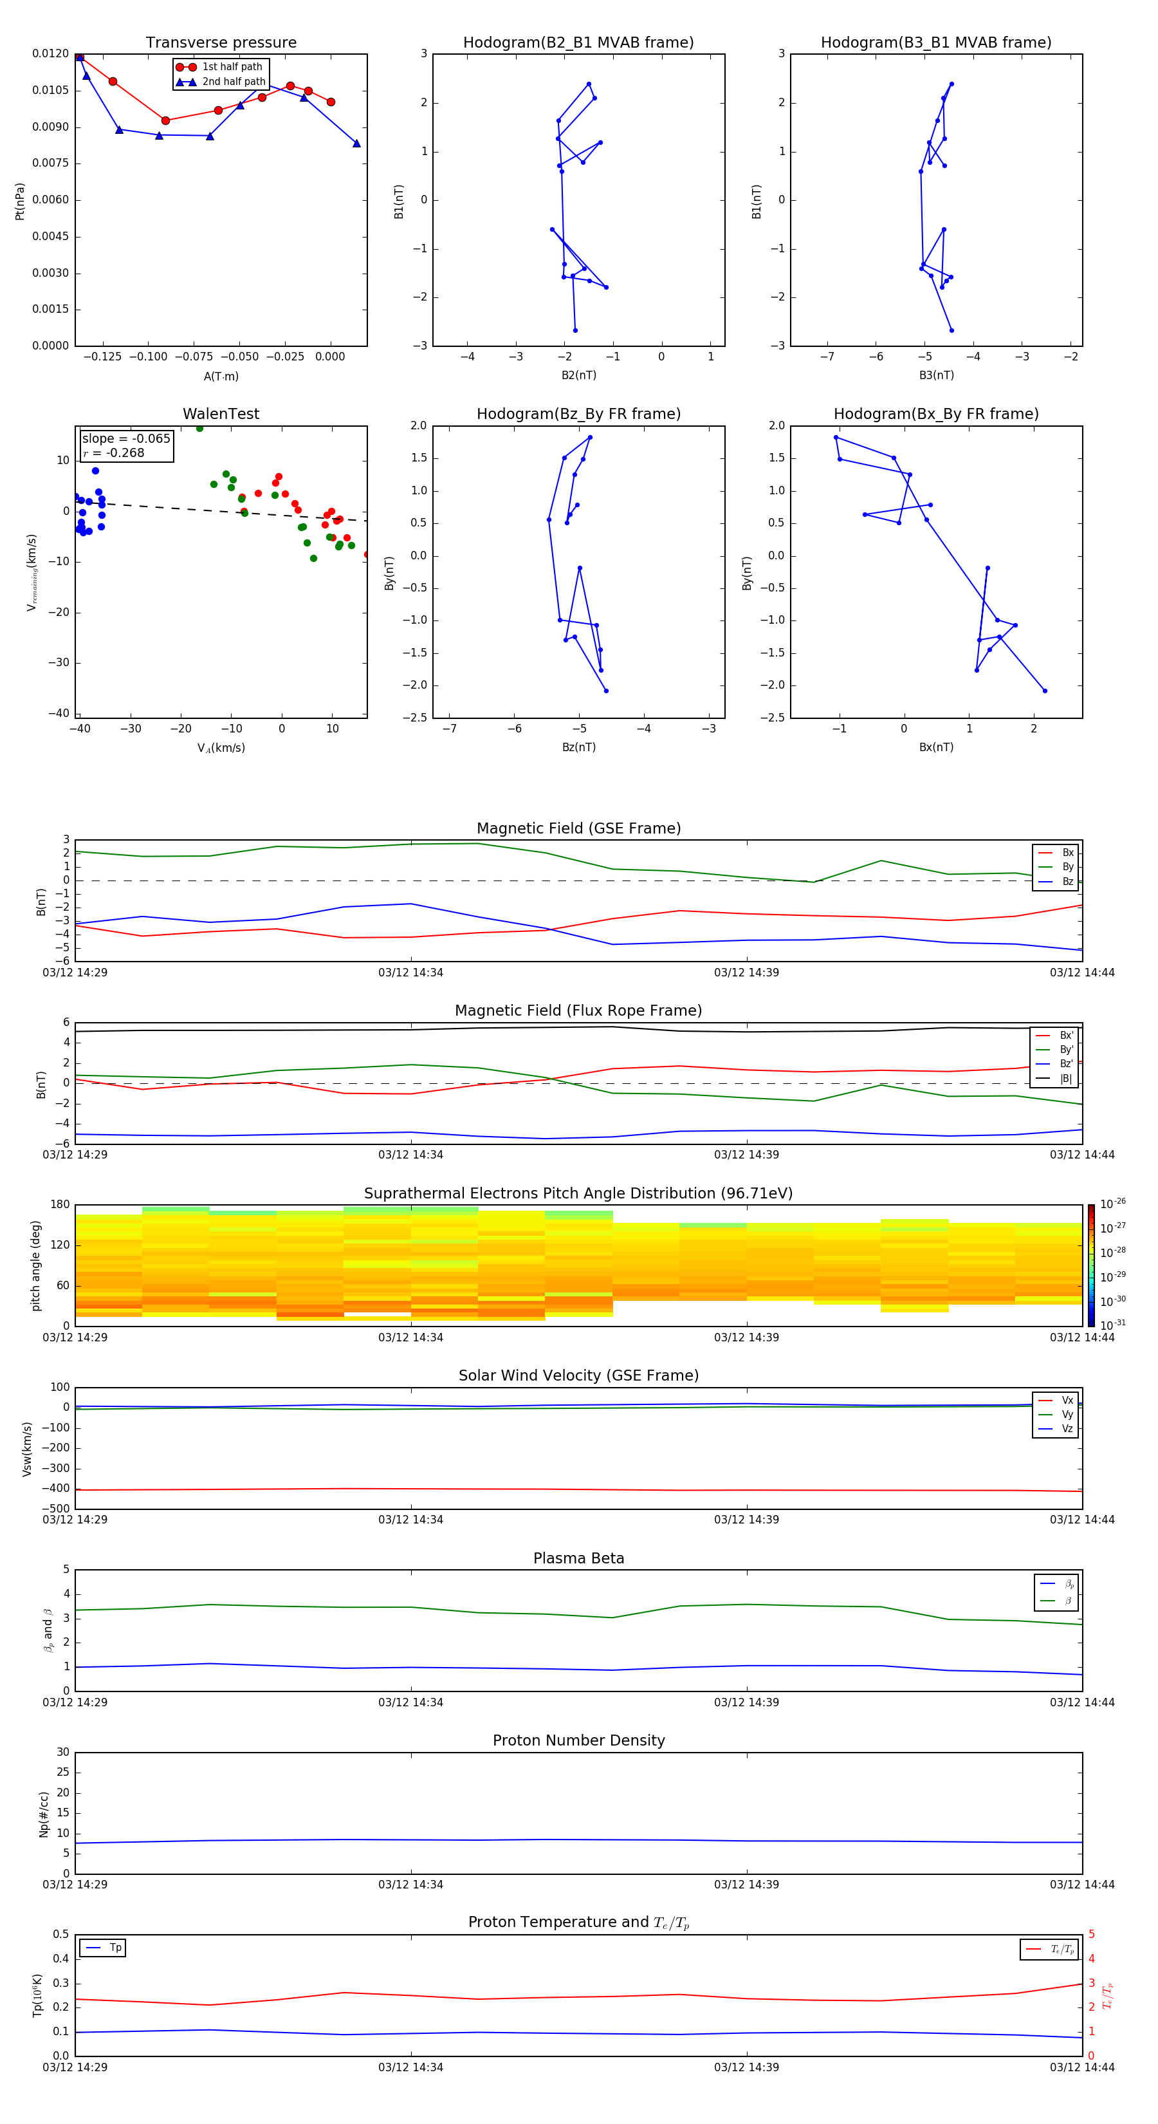Click the 'pitch angle (deg)' axis label
The height and width of the screenshot is (2124, 1158).
pos(35,1265)
